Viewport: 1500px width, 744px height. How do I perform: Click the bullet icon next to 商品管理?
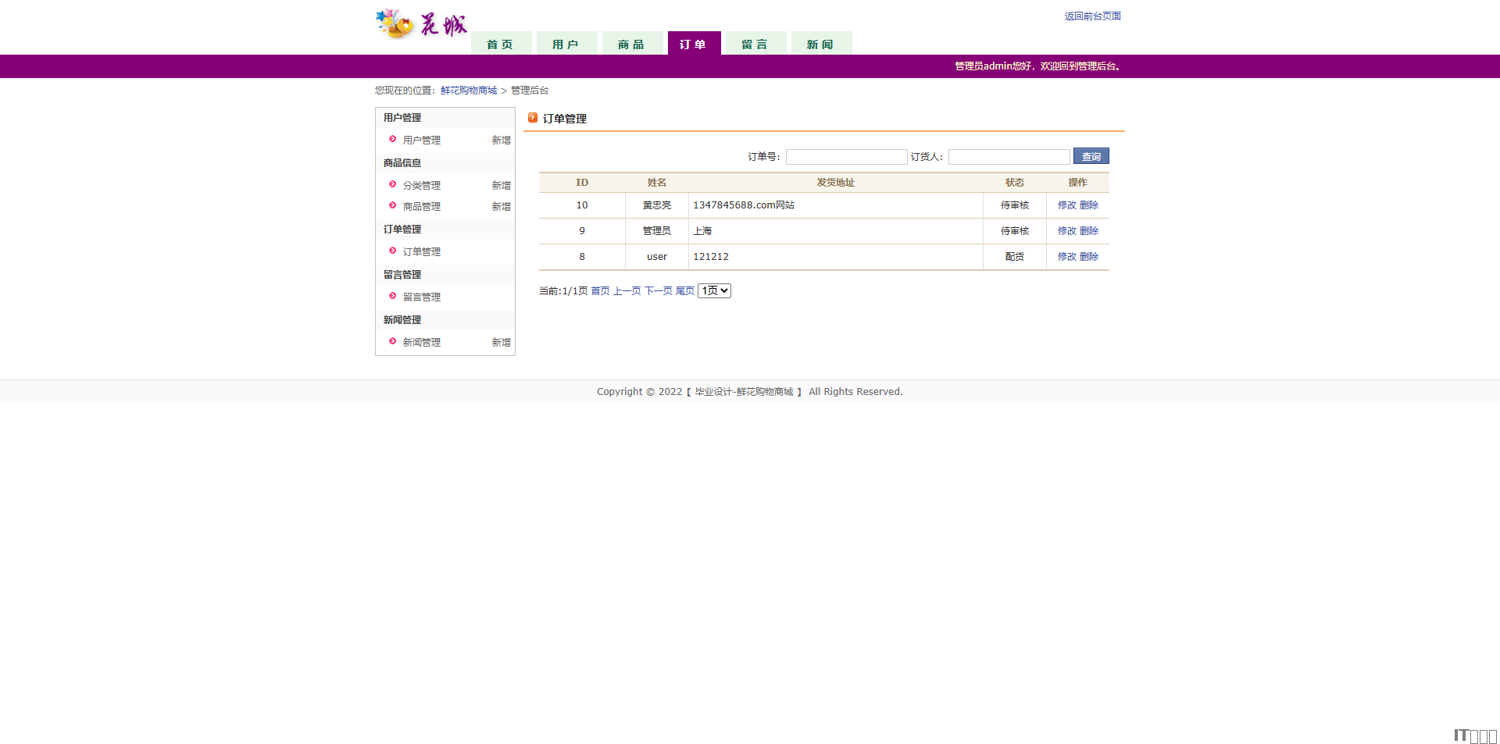[x=392, y=205]
